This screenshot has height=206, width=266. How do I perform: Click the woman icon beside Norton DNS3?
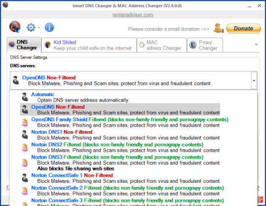pyautogui.click(x=25, y=163)
